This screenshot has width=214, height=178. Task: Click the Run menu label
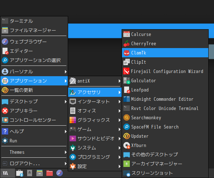point(14,141)
